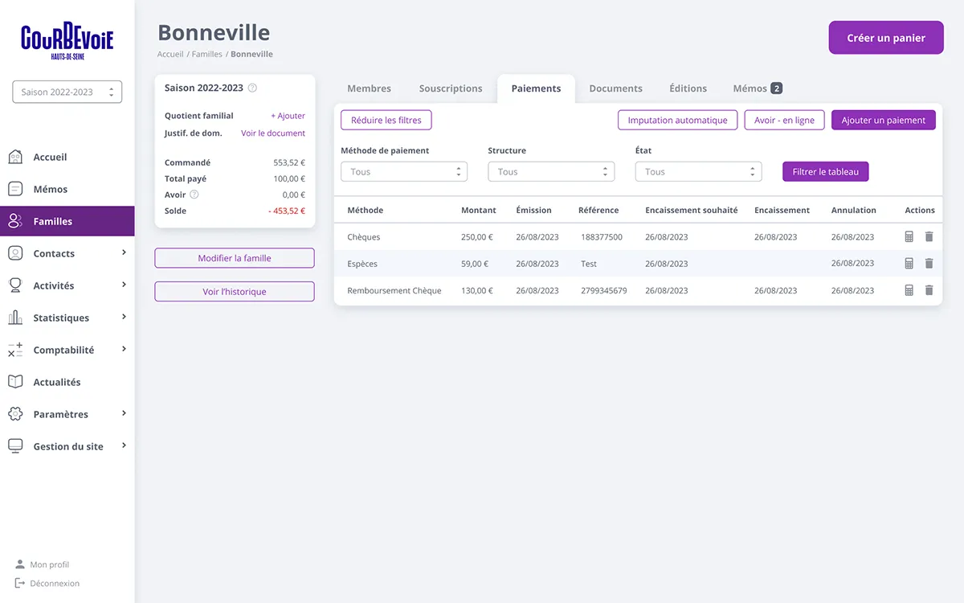This screenshot has width=964, height=603.
Task: Open Accueil from the sidebar home icon
Action: pyautogui.click(x=15, y=157)
